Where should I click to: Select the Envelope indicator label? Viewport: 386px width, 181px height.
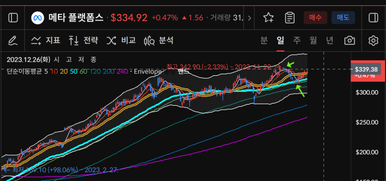click(147, 72)
